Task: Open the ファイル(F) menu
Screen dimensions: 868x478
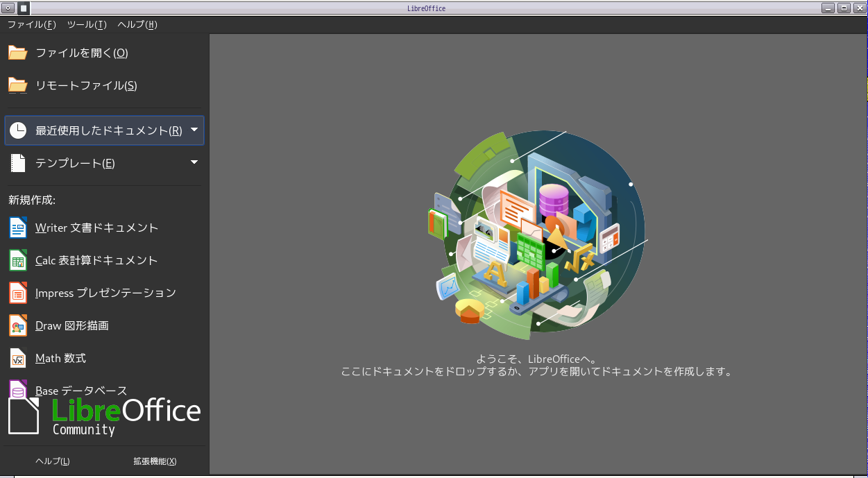Action: 31,24
